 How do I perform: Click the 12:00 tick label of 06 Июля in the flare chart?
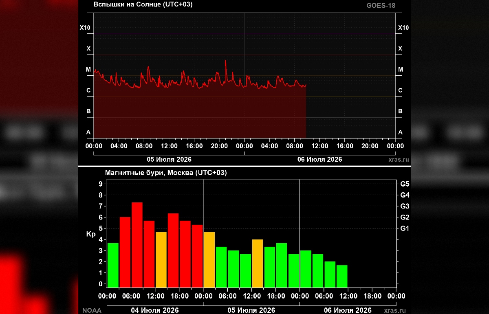click(320, 146)
